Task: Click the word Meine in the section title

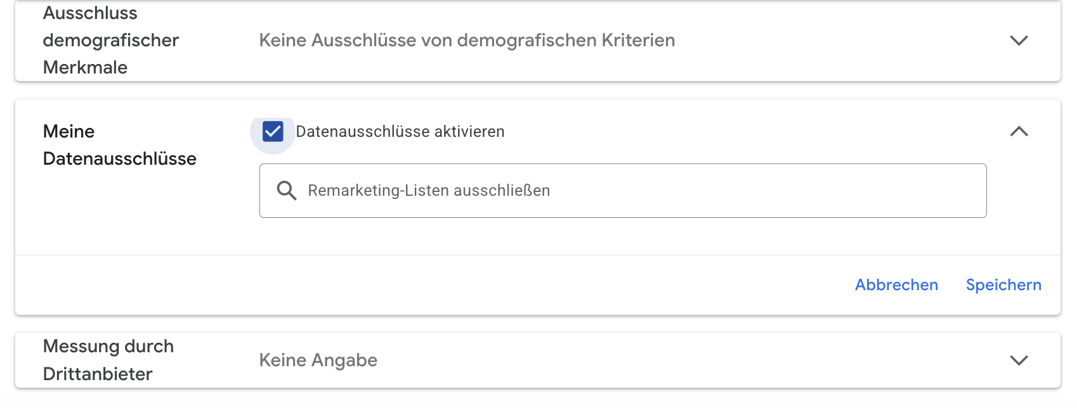Action: (69, 132)
